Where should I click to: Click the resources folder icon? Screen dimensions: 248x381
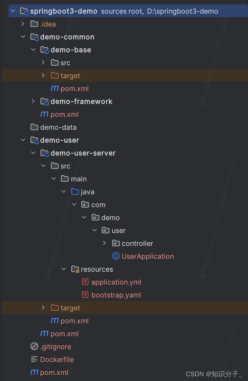75,269
